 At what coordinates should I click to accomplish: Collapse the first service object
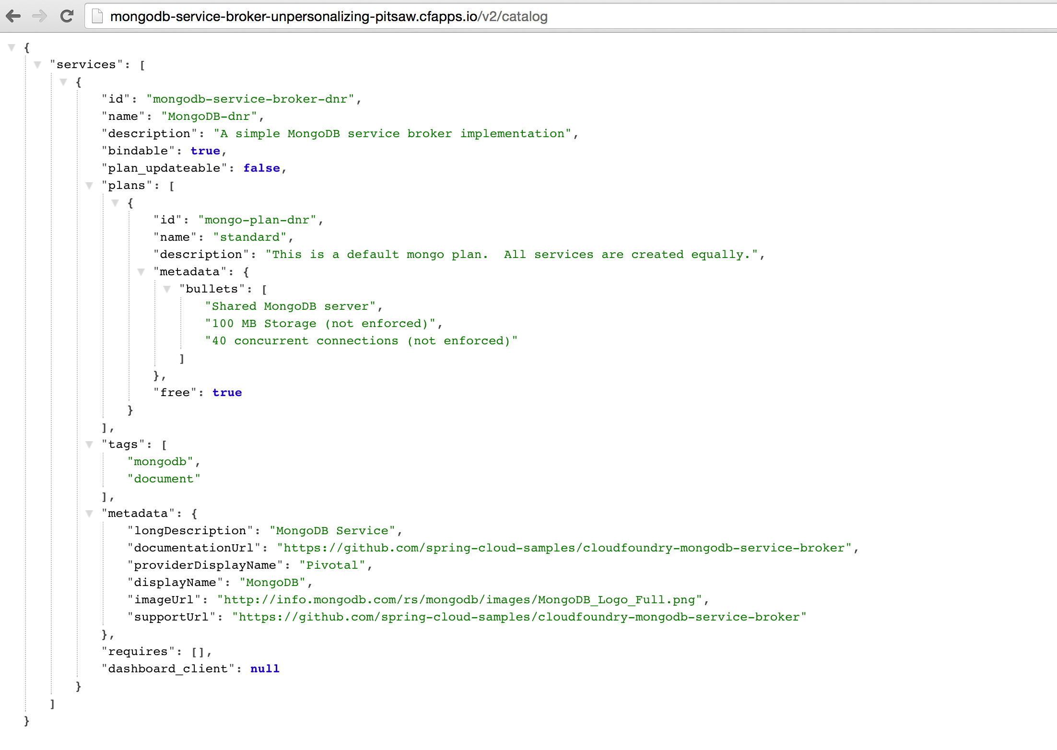pyautogui.click(x=63, y=82)
